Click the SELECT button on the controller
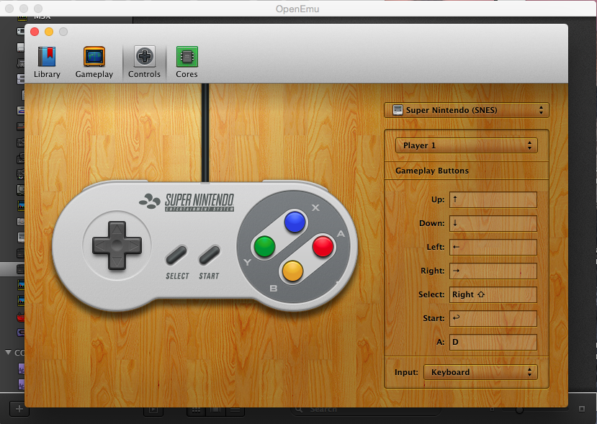 point(176,256)
